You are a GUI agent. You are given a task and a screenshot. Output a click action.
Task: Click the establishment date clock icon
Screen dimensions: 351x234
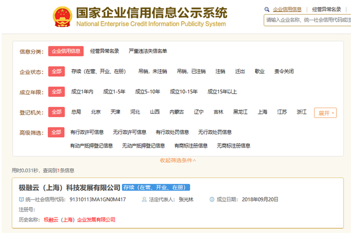pyautogui.click(x=212, y=199)
